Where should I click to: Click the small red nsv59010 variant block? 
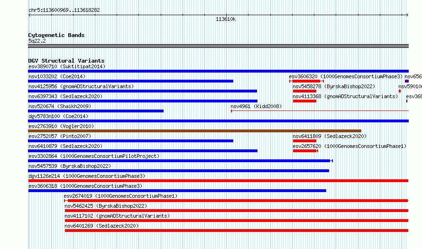tap(400, 91)
